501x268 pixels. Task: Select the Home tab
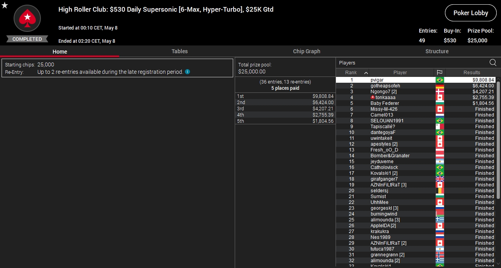tap(60, 52)
